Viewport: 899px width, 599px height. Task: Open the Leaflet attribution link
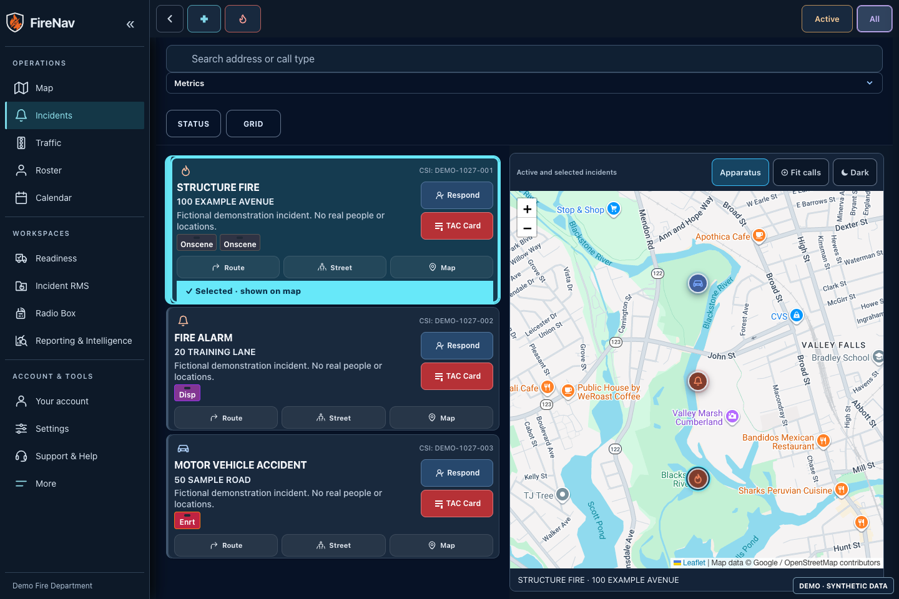tap(689, 563)
